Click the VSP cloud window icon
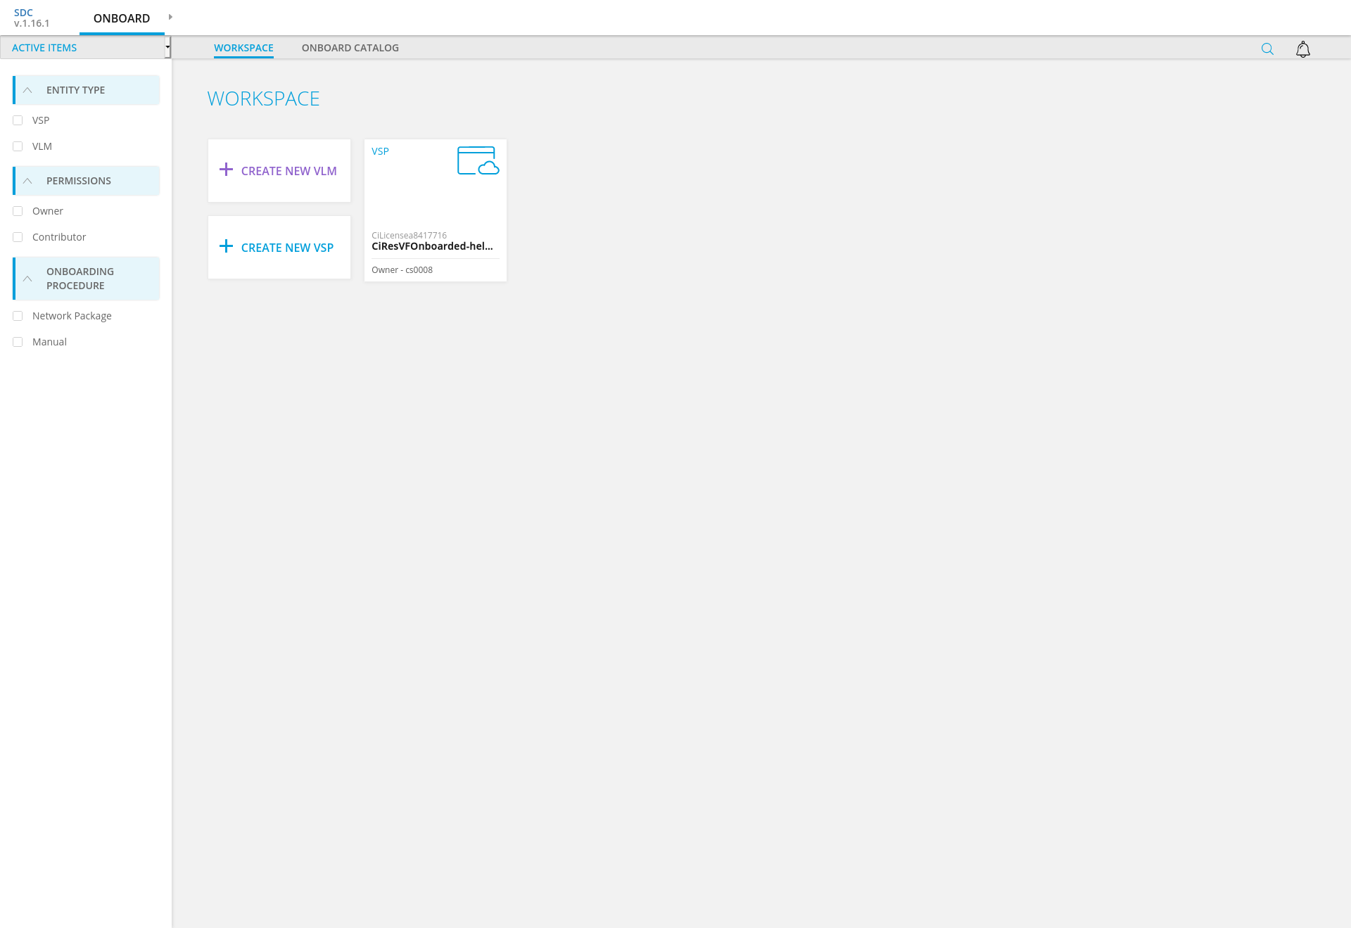The height and width of the screenshot is (928, 1351). coord(478,160)
